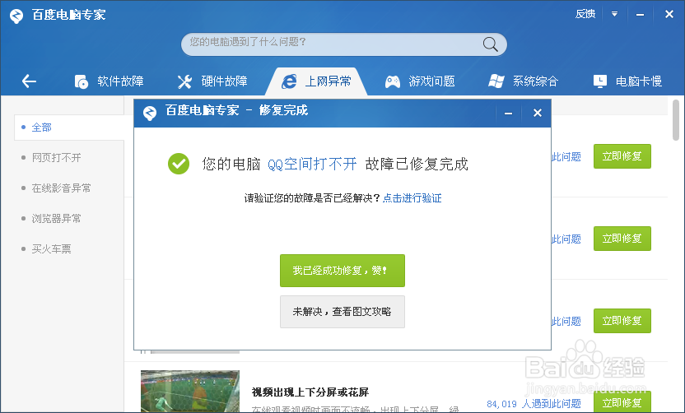
Task: Go to the 游戏问题 tab
Action: 420,81
